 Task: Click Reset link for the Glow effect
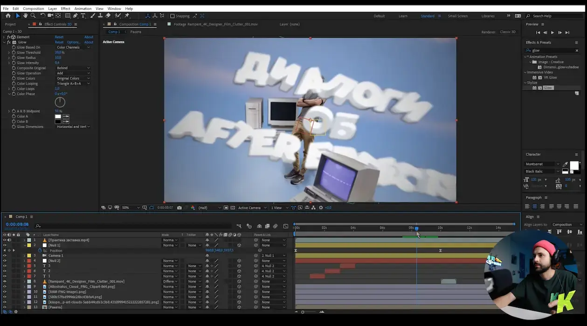(59, 42)
